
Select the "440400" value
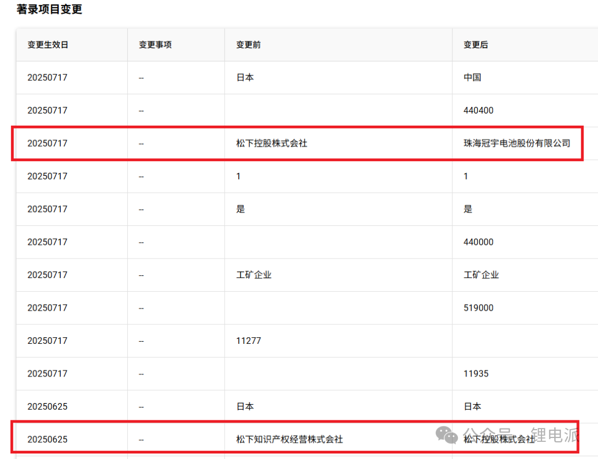tap(478, 111)
